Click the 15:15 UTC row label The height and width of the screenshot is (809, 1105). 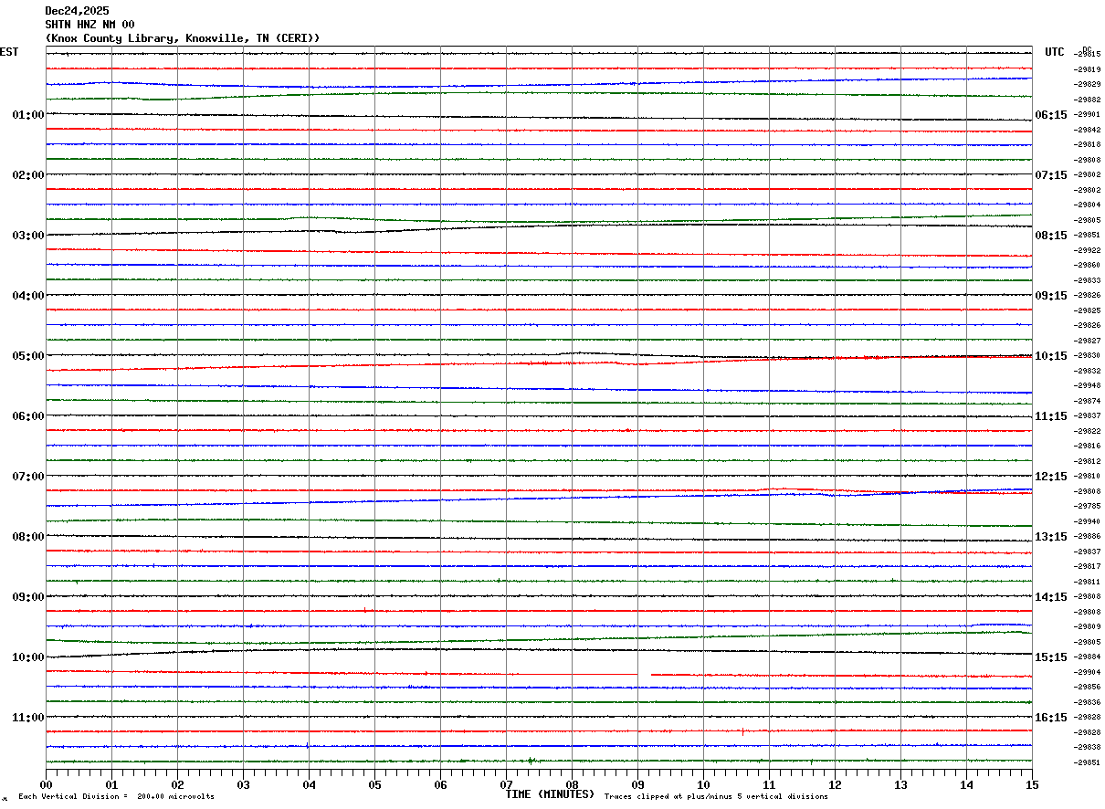pos(1051,657)
